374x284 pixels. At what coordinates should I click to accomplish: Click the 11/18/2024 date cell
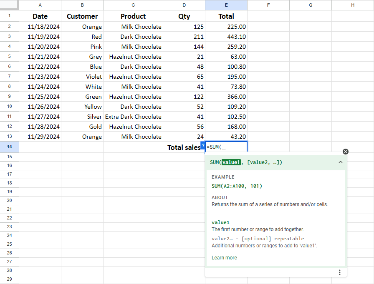coord(40,26)
